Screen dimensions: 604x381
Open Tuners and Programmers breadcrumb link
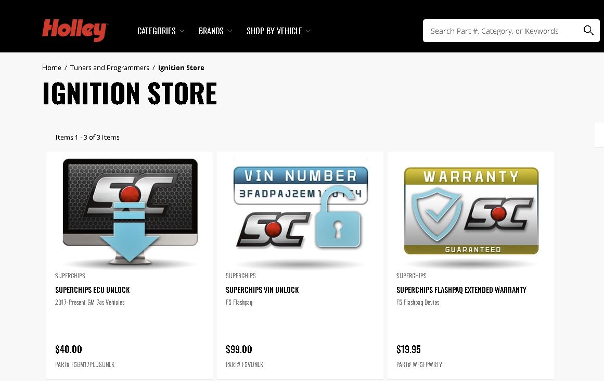tap(109, 67)
